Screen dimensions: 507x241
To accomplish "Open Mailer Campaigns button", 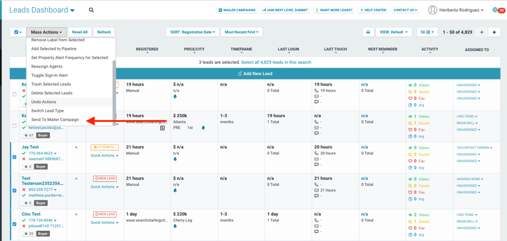I will [x=237, y=10].
